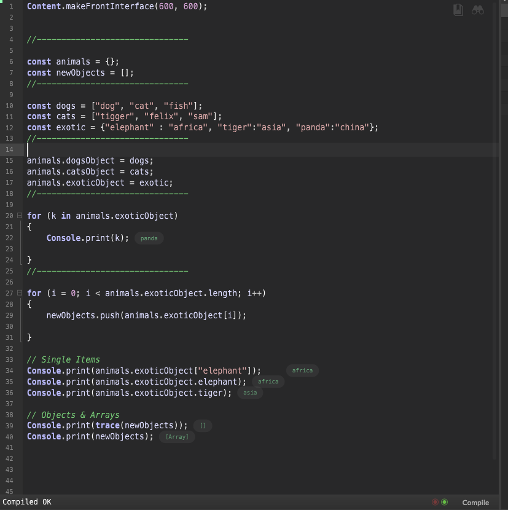Click 'africa' badge on line 35
Screen dimensions: 508x510
[x=268, y=381]
